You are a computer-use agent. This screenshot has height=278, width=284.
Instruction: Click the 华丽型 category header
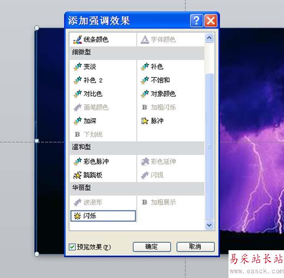tap(137, 189)
